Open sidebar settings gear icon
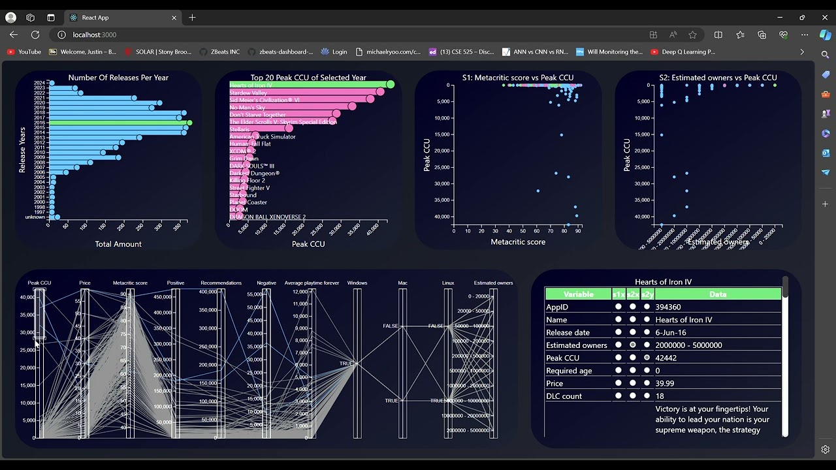The height and width of the screenshot is (470, 836). click(x=826, y=449)
